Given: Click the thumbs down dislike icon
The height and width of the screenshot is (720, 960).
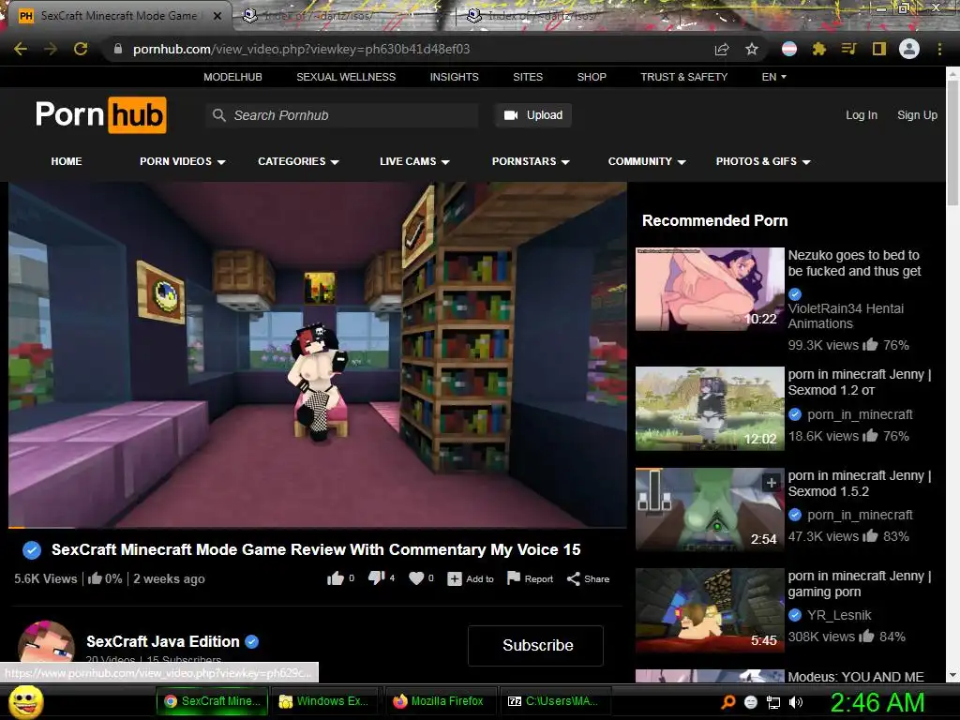Looking at the screenshot, I should pyautogui.click(x=376, y=577).
